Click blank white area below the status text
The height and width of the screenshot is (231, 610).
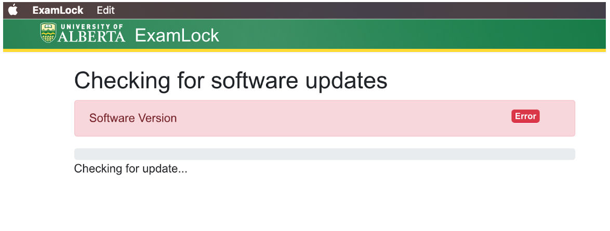(x=312, y=205)
